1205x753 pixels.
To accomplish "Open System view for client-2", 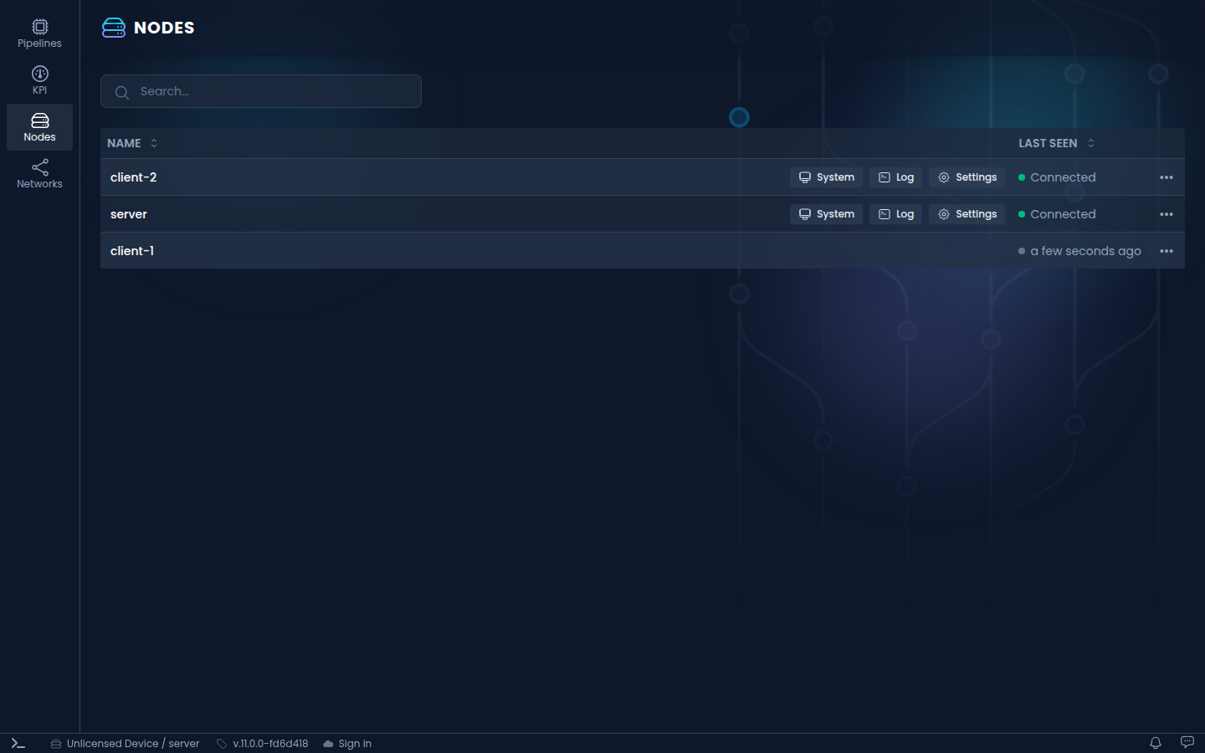I will (826, 177).
